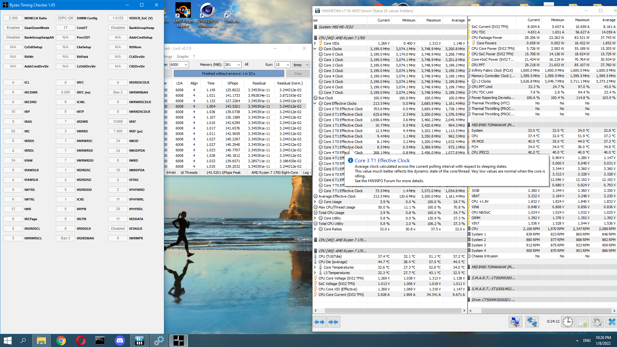This screenshot has height=347, width=617.
Task: Click the HWiNFO monitor magnifier icon
Action: pyautogui.click(x=515, y=322)
